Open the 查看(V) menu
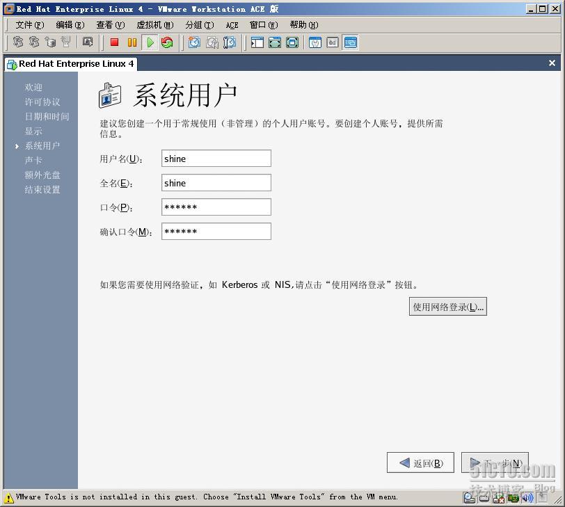Screen dimensions: 565x507 [x=110, y=25]
